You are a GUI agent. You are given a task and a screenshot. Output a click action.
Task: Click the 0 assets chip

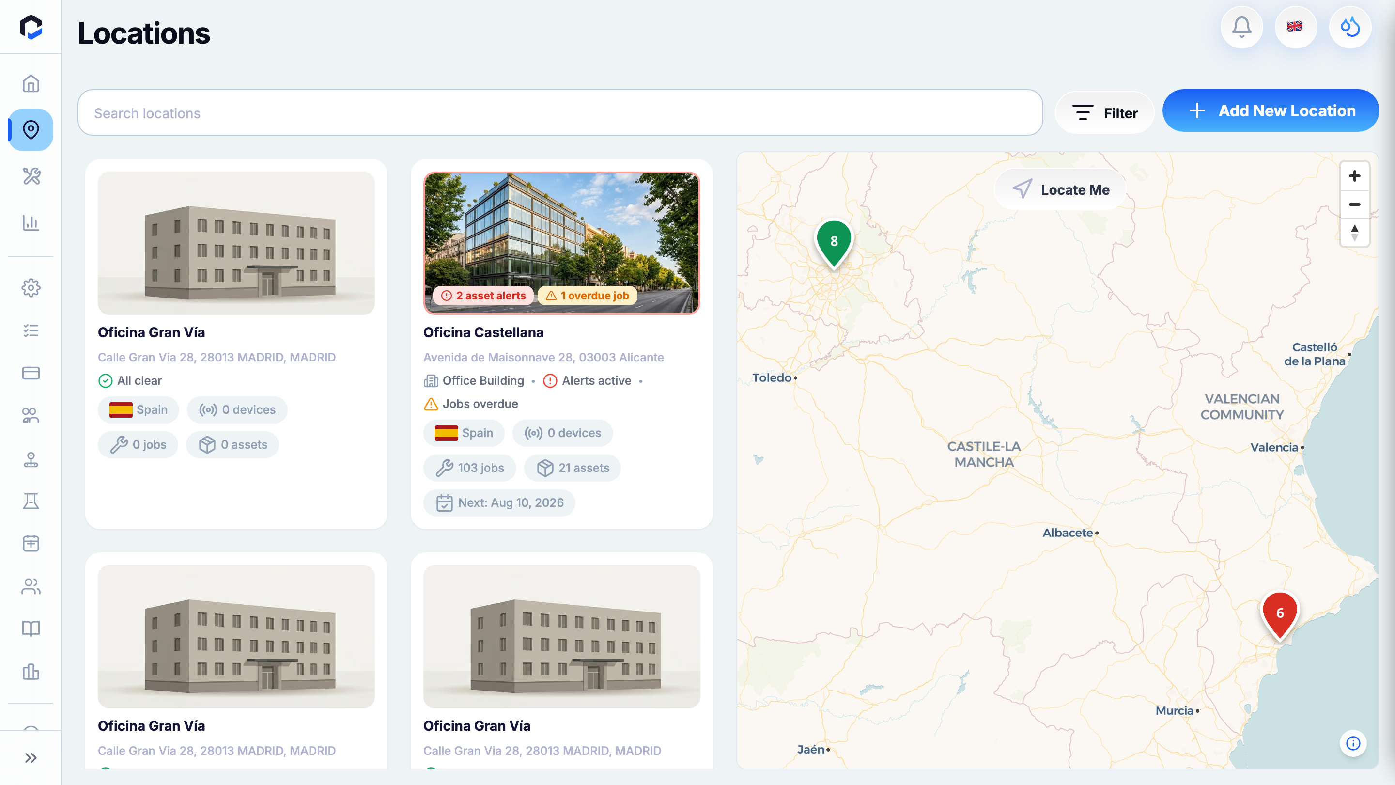232,444
